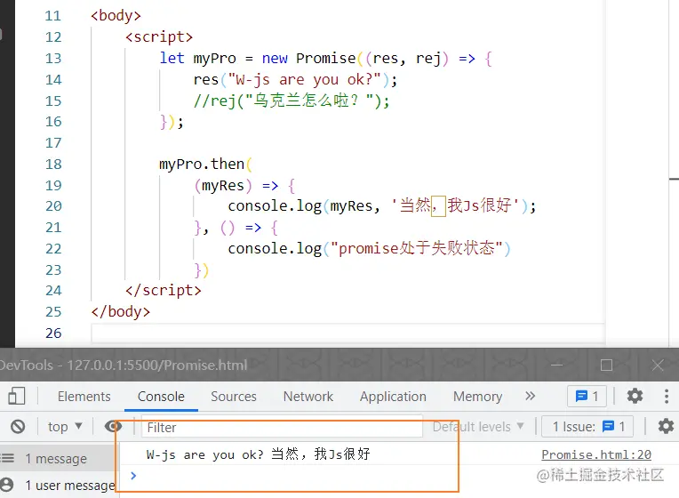Click the string "W-js are you ok?" in code
This screenshot has width=679, height=498.
pos(305,80)
